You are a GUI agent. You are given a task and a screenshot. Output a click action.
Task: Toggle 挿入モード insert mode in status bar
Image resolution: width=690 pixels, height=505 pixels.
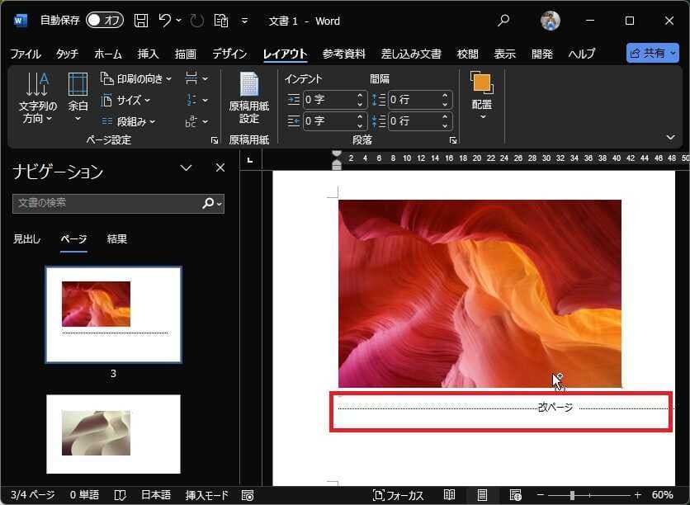206,495
